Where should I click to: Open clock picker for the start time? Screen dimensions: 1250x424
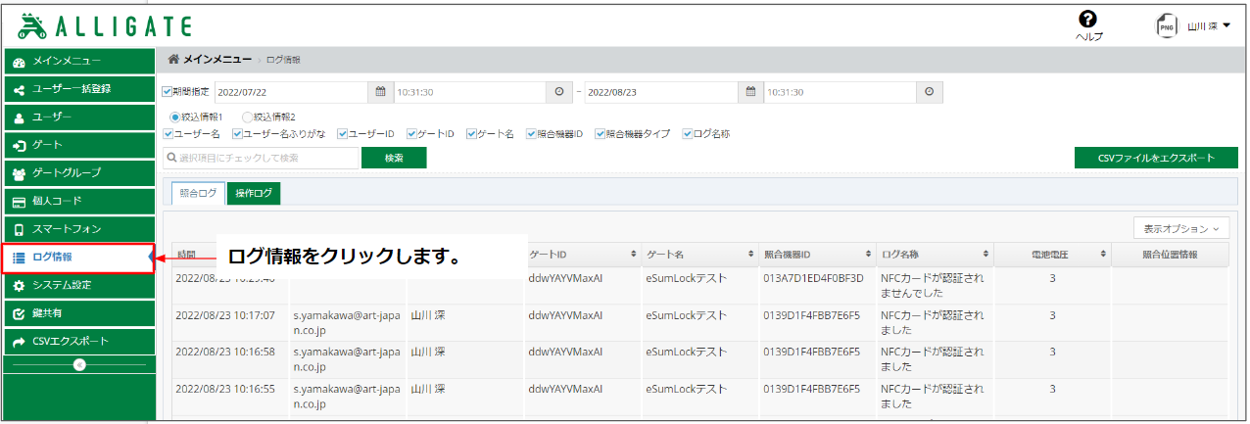pos(559,92)
